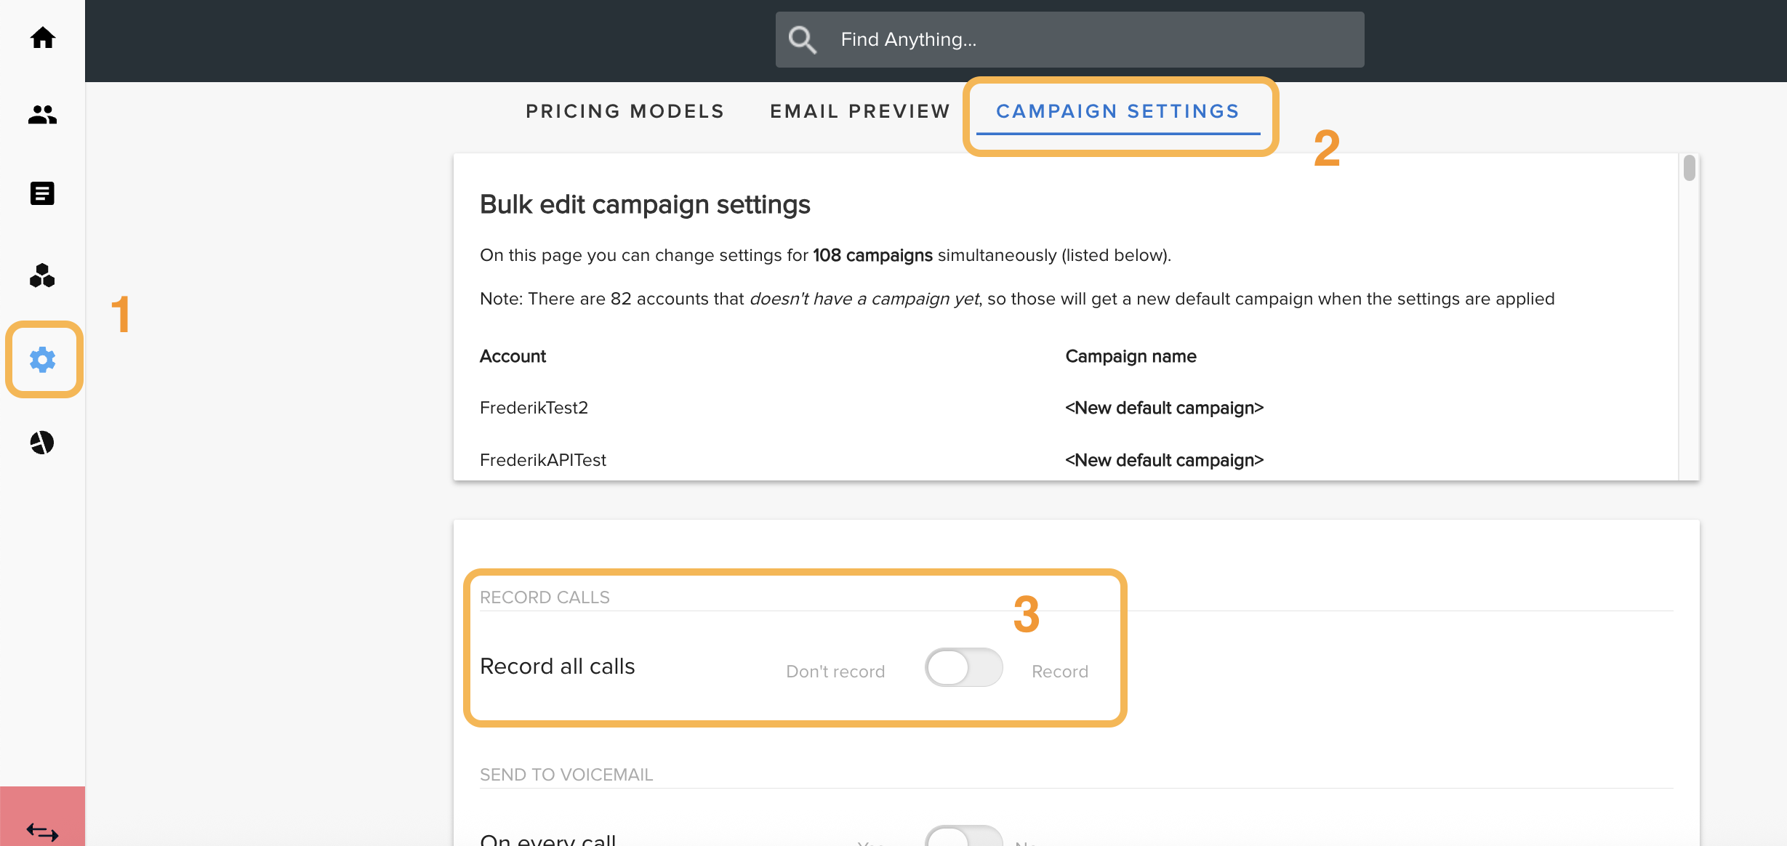Toggle the On every call switch

pyautogui.click(x=963, y=837)
